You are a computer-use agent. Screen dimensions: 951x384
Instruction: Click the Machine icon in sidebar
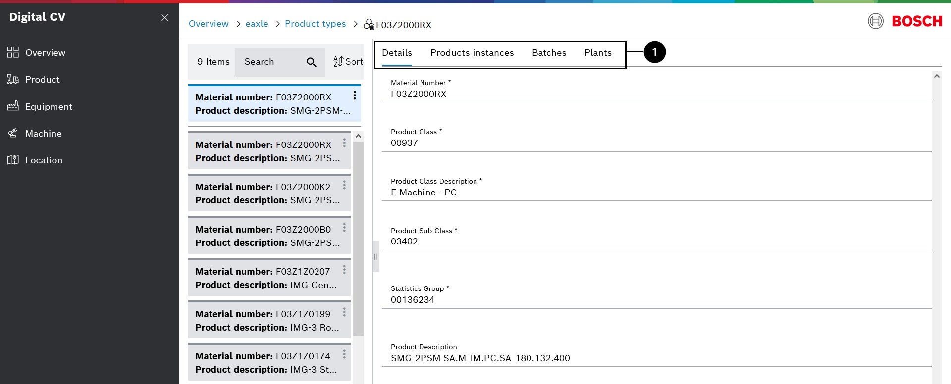pos(13,133)
